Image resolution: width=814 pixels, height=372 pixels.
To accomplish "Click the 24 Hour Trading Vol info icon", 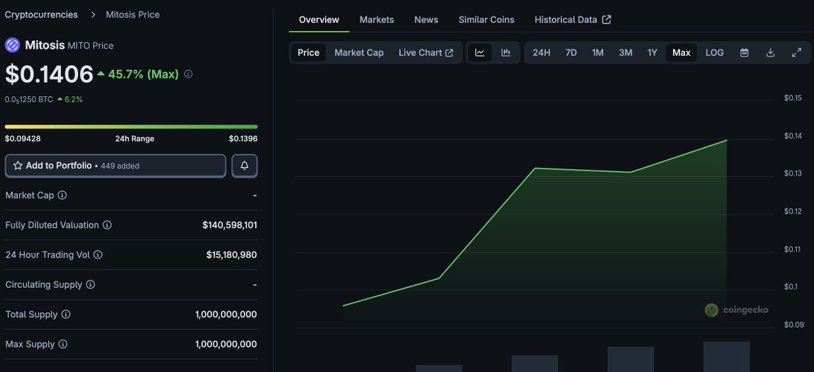I will (98, 255).
